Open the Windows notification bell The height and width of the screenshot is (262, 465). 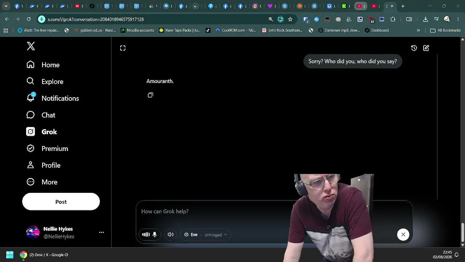tap(457, 255)
